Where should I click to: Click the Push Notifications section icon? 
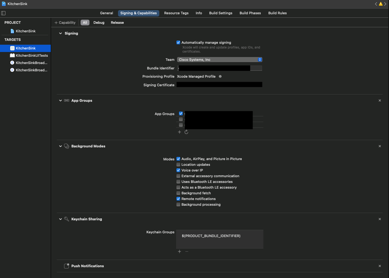click(x=67, y=266)
